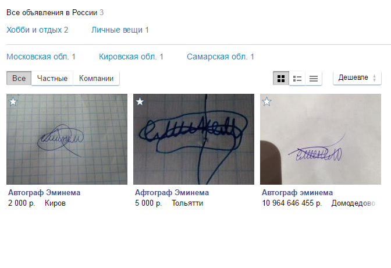Select the Компании filter tab
Image resolution: width=391 pixels, height=268 pixels.
click(96, 78)
